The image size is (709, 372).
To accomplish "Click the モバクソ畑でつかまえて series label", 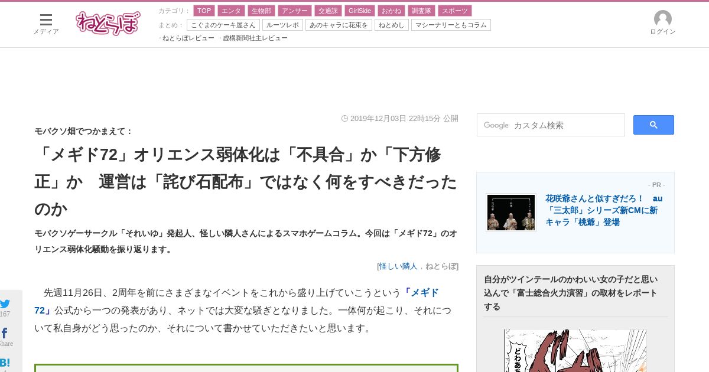I will tap(84, 131).
